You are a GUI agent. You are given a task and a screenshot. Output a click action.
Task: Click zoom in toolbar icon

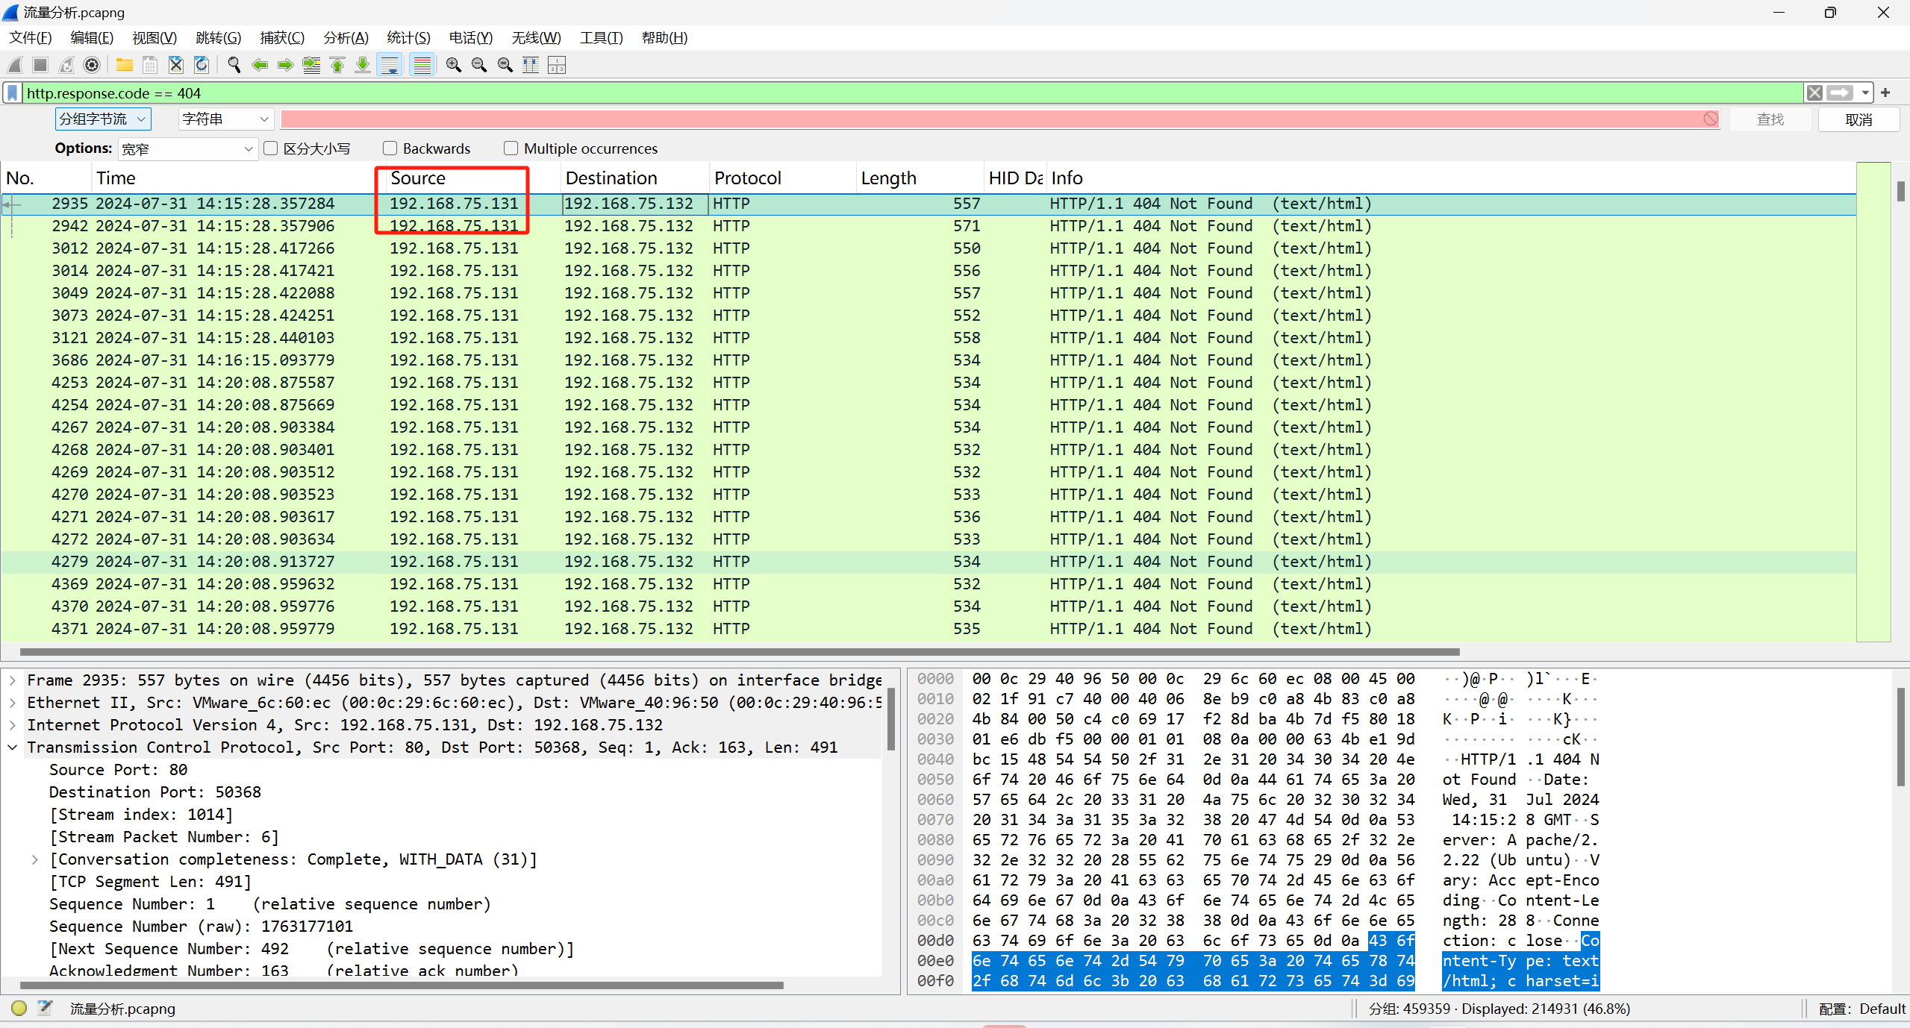453,66
